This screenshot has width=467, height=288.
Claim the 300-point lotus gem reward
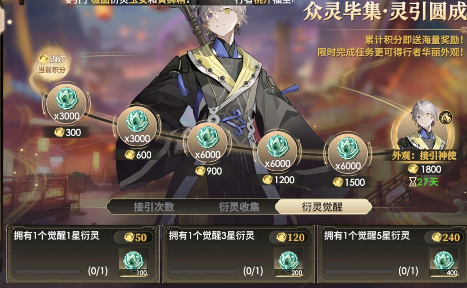coord(67,103)
